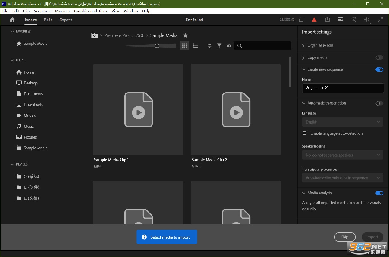The image size is (389, 257).
Task: Open Quick Export share icon
Action: (327, 20)
